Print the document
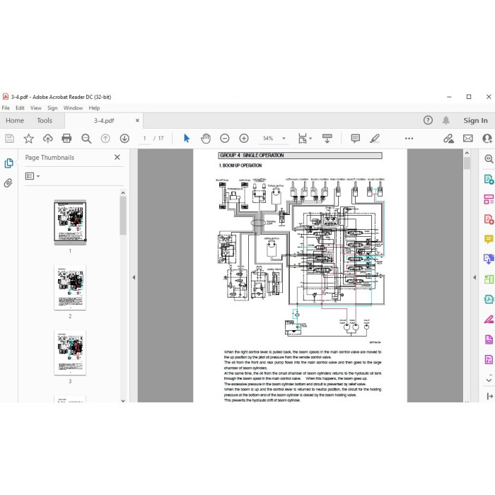 coord(66,139)
